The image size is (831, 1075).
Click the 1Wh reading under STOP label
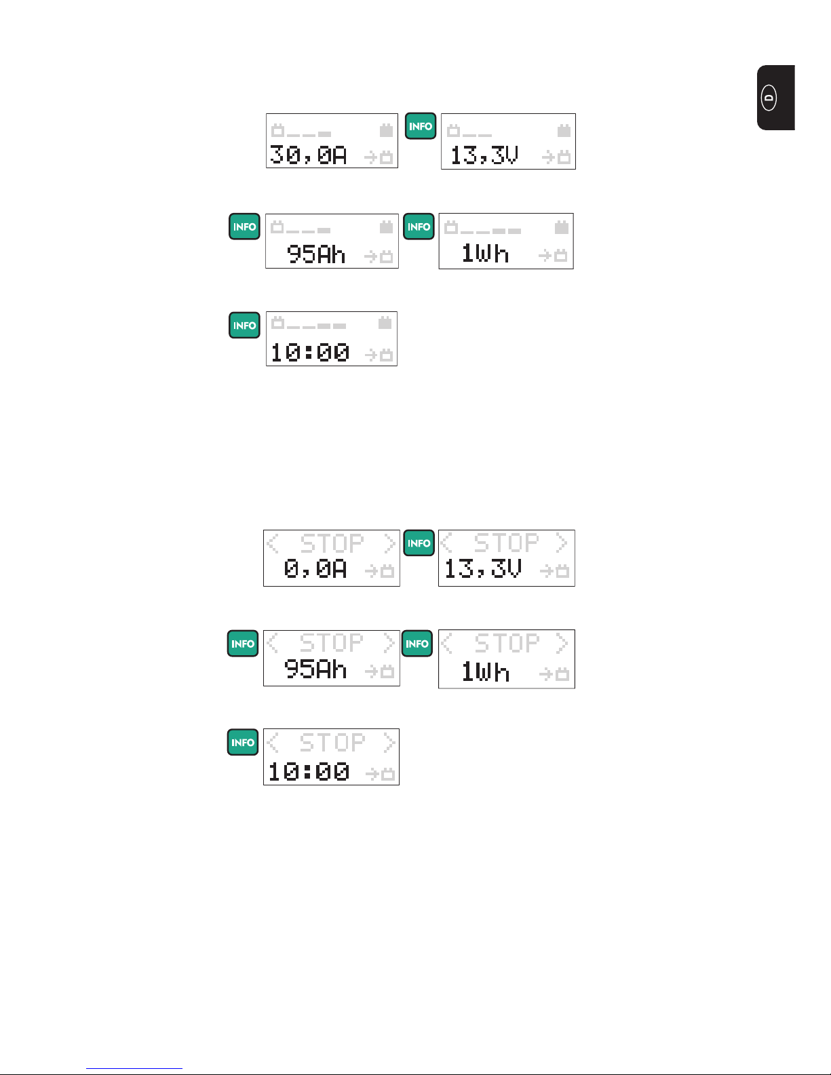[x=485, y=671]
